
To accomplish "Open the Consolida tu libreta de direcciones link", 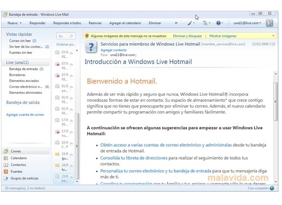I will coord(134,158).
